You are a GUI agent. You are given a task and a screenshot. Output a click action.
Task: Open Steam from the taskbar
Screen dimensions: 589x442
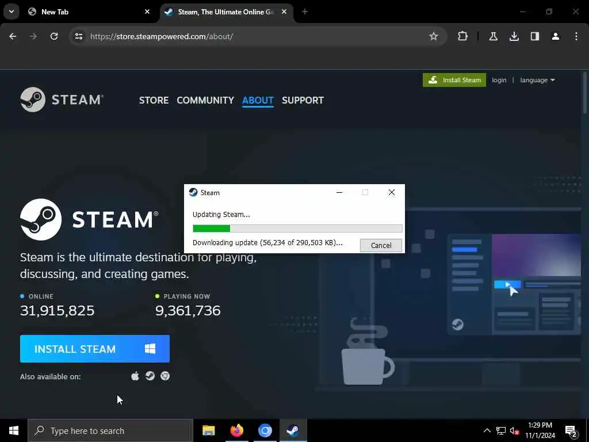[x=293, y=430]
